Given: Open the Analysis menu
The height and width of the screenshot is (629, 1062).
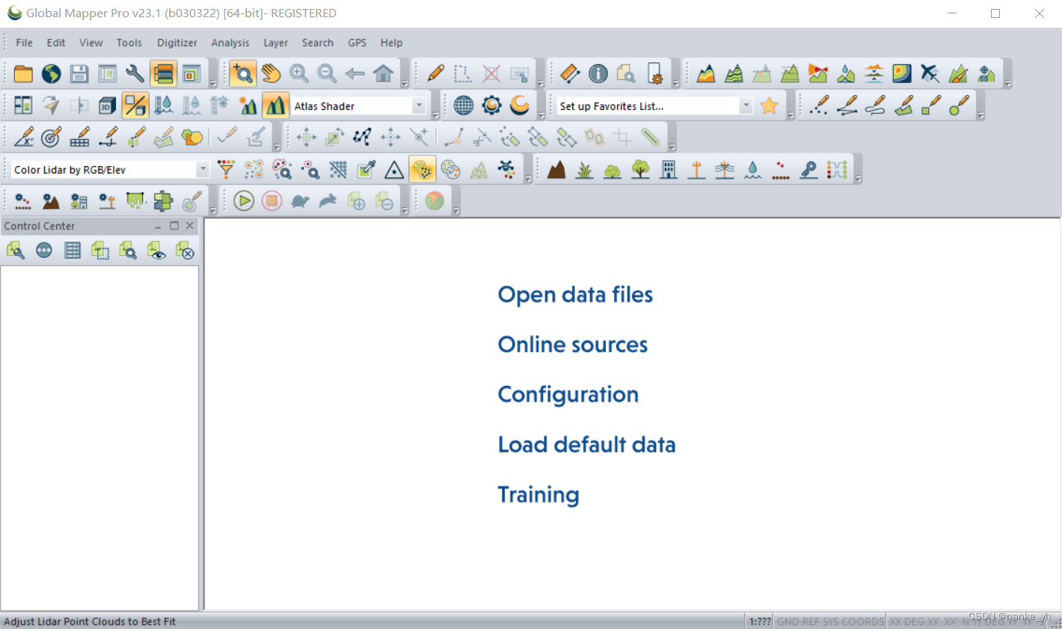Looking at the screenshot, I should [x=230, y=43].
